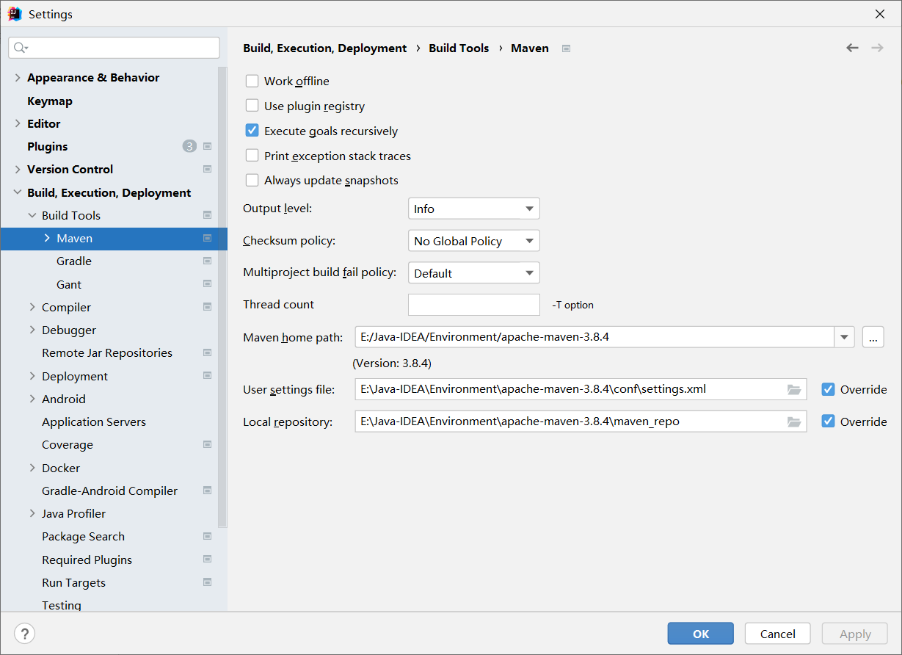Click project-level icon beside Gradle
Viewport: 902px width, 655px height.
click(x=208, y=261)
